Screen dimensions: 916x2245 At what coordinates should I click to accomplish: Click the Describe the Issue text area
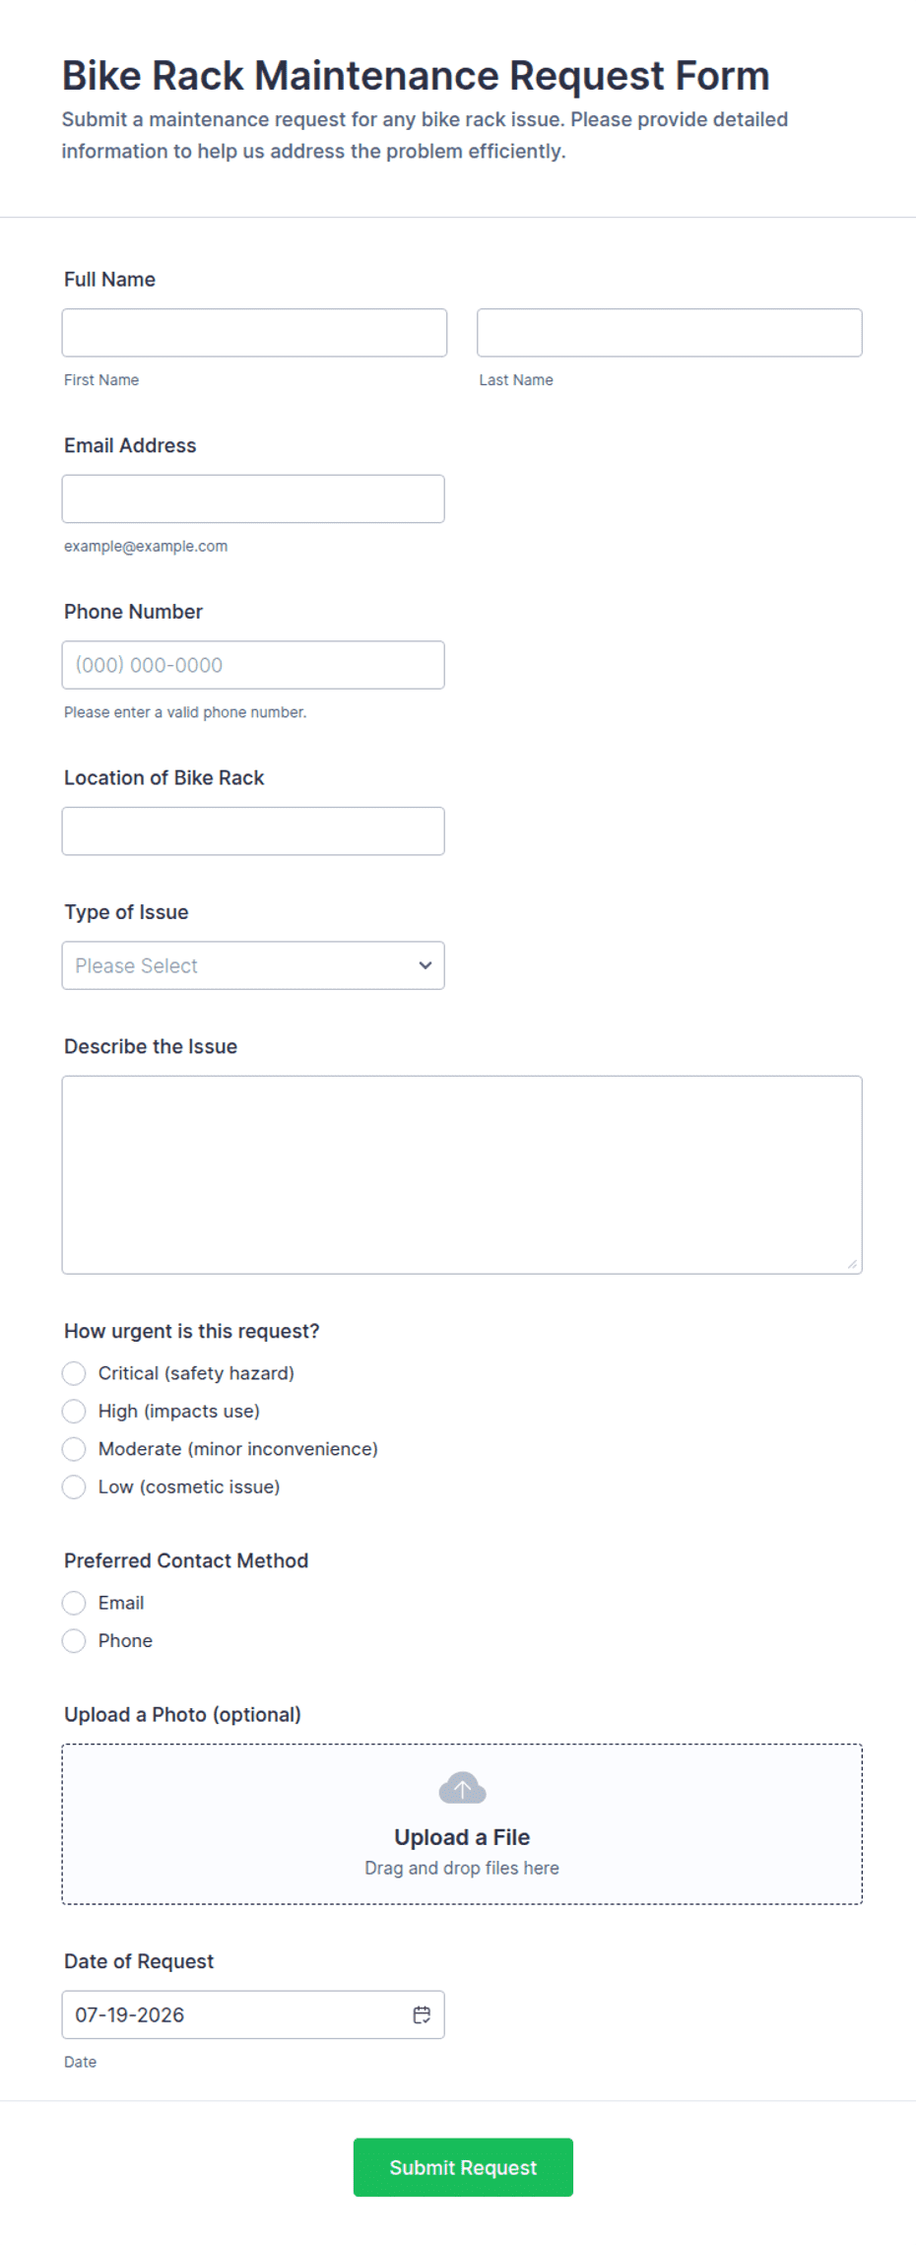click(462, 1175)
